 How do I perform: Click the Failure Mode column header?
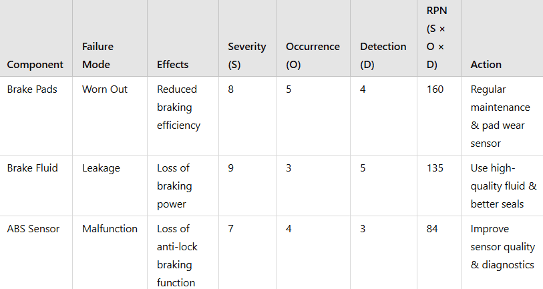[98, 55]
